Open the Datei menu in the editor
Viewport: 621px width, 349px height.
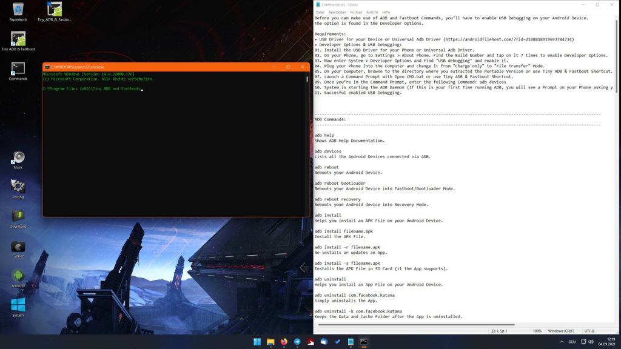pos(320,12)
